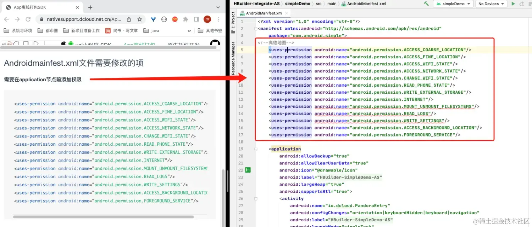Click the rerun changes icon beside Run
532x227 pixels.
tap(522, 4)
